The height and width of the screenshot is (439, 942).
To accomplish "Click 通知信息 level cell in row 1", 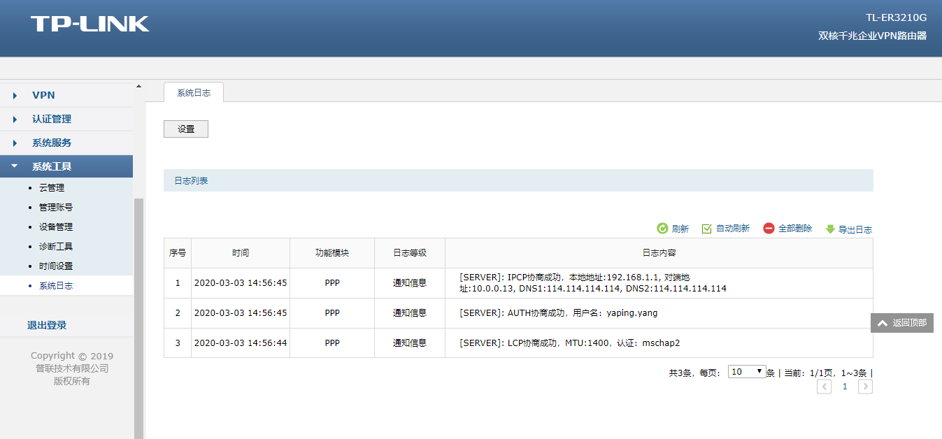I will pos(410,283).
